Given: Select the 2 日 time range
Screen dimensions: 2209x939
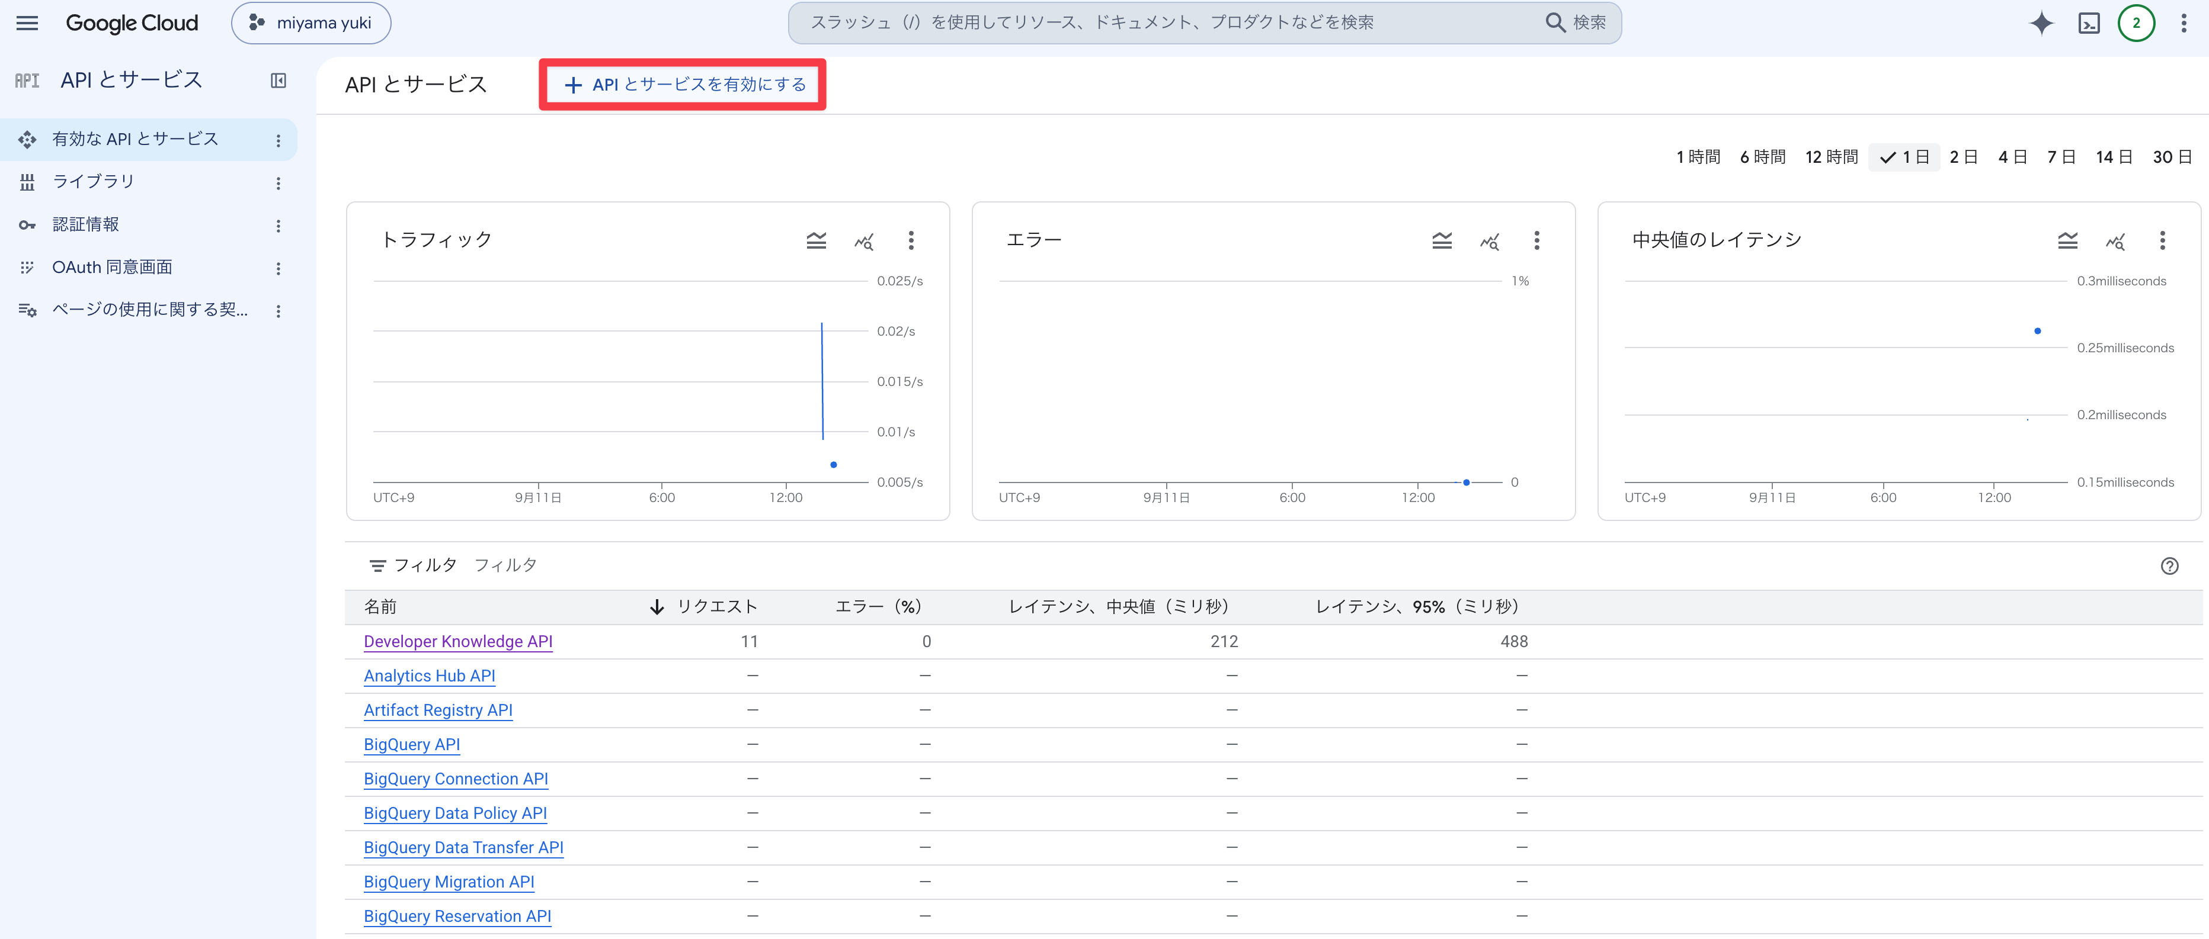Looking at the screenshot, I should (1964, 157).
